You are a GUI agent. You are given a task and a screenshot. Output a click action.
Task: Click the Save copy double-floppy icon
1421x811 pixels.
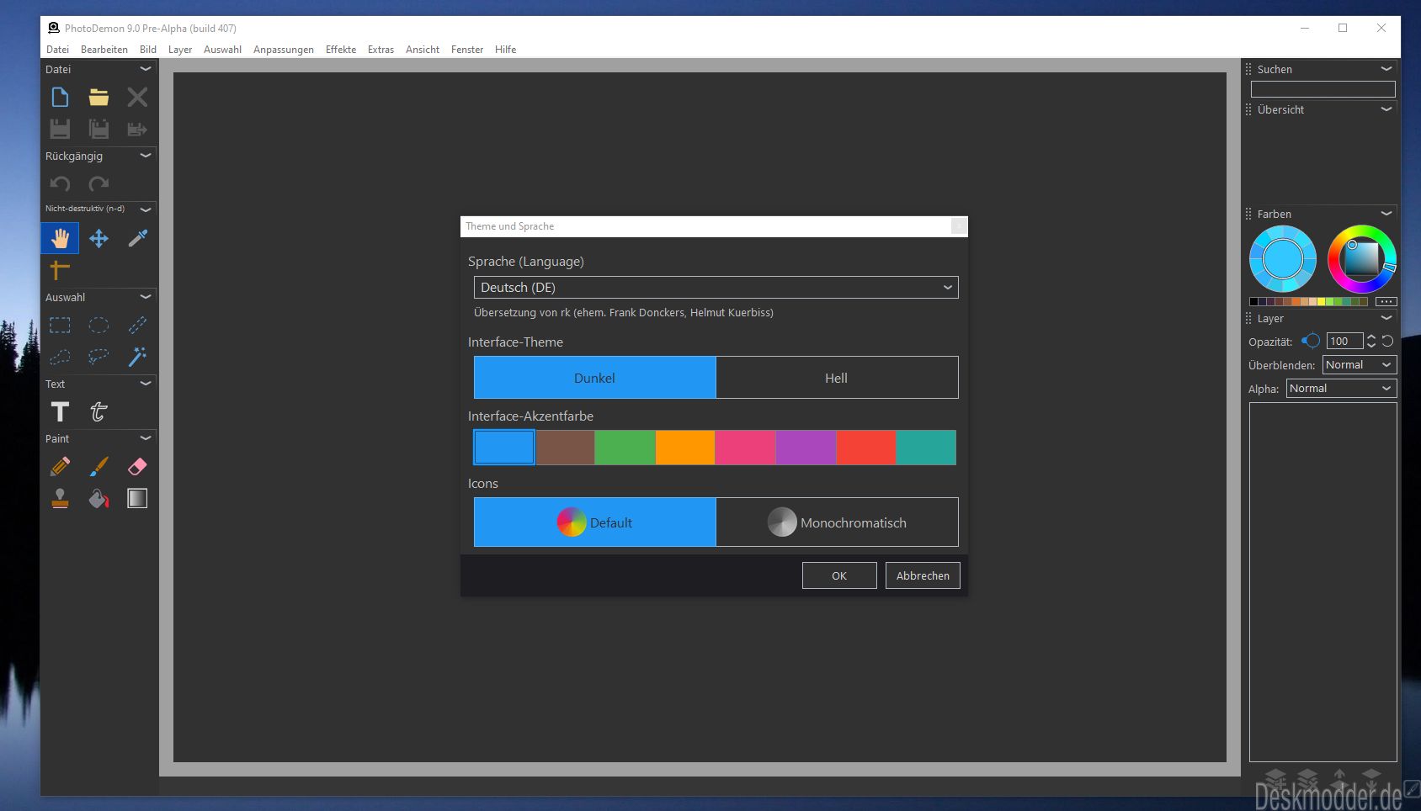click(x=98, y=129)
